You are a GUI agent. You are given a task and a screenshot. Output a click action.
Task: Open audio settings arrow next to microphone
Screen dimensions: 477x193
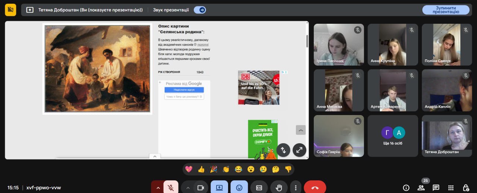[158, 187]
